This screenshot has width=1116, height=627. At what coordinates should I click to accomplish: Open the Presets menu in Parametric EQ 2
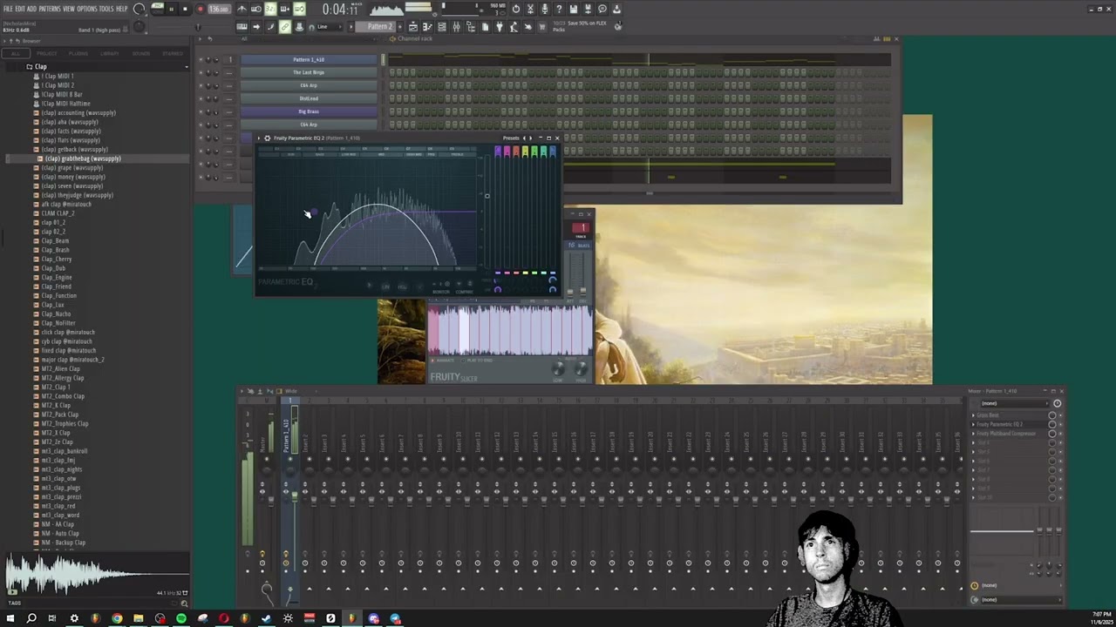point(511,138)
